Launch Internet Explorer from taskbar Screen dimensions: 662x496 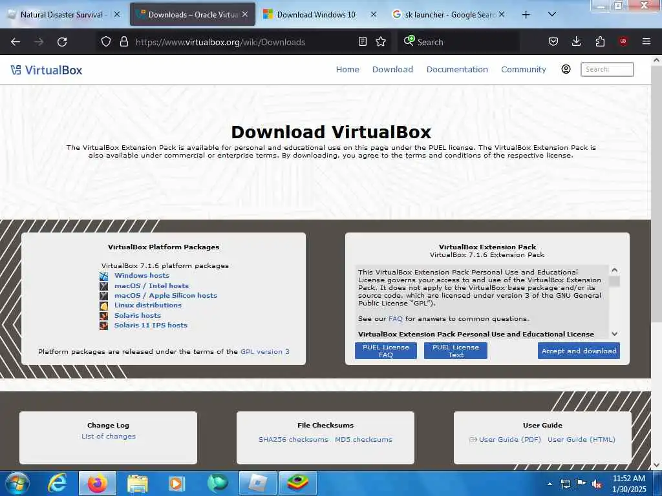[57, 483]
